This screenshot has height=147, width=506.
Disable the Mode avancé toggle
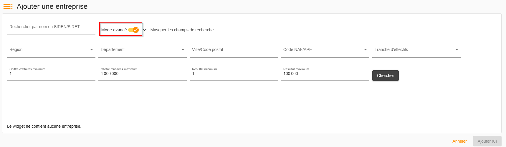(133, 30)
